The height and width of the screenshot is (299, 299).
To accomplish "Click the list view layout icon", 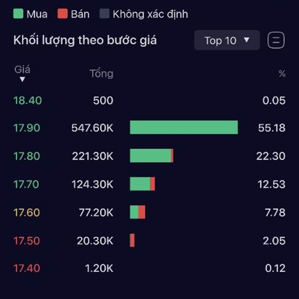I will point(276,40).
